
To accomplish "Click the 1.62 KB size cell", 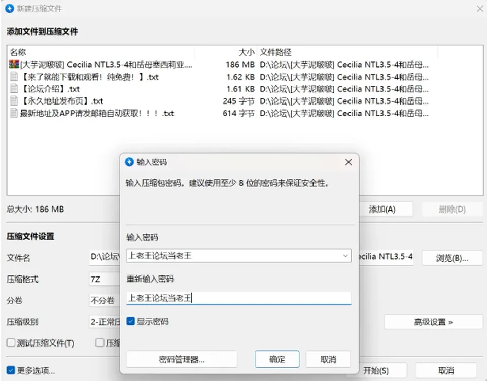I will point(240,77).
